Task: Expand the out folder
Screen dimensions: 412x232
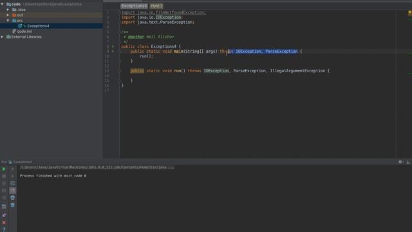Action: pyautogui.click(x=8, y=15)
